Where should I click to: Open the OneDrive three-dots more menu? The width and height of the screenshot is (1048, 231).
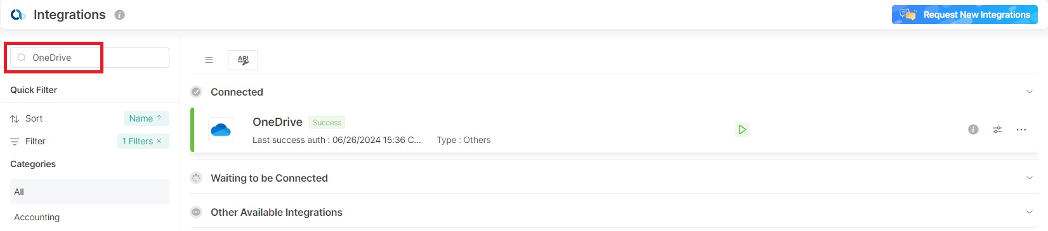1021,130
